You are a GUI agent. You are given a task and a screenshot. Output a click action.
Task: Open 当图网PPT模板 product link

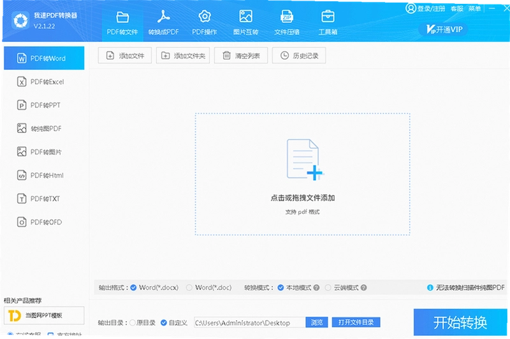click(x=44, y=315)
